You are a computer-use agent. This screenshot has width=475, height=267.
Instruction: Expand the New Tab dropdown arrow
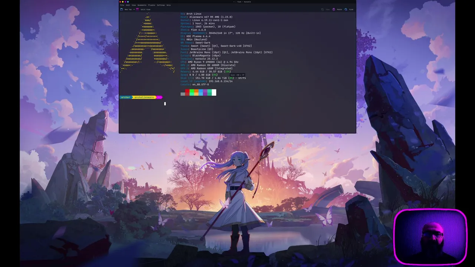point(134,9)
